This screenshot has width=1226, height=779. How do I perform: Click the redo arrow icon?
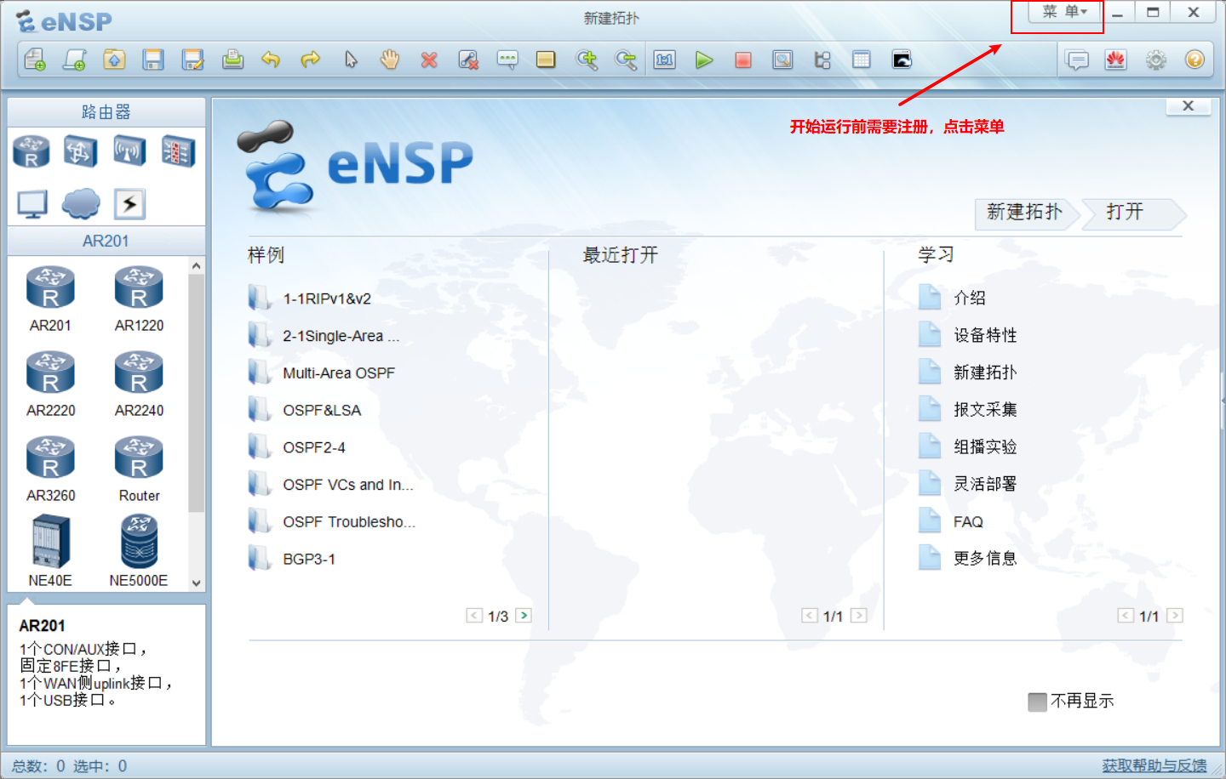311,60
